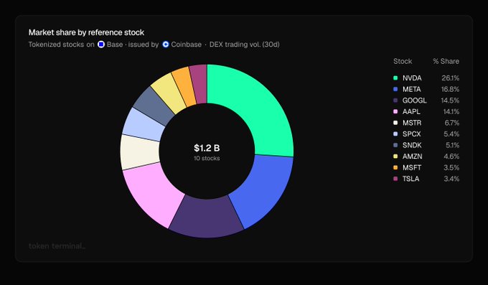The height and width of the screenshot is (285, 488).
Task: Click the 3.4% share value
Action: point(451,179)
